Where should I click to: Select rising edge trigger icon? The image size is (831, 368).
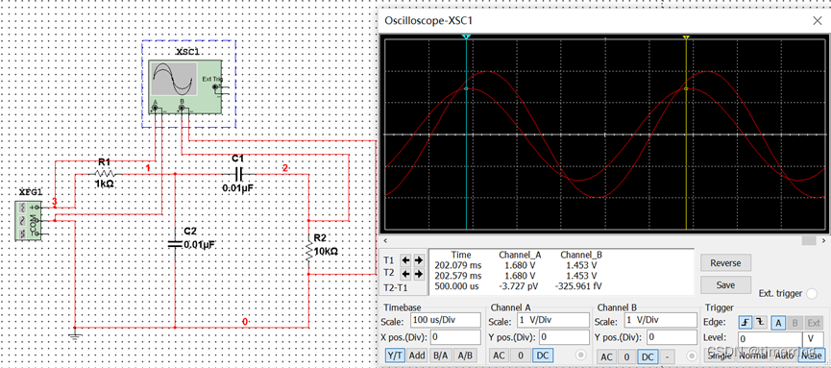click(x=745, y=323)
